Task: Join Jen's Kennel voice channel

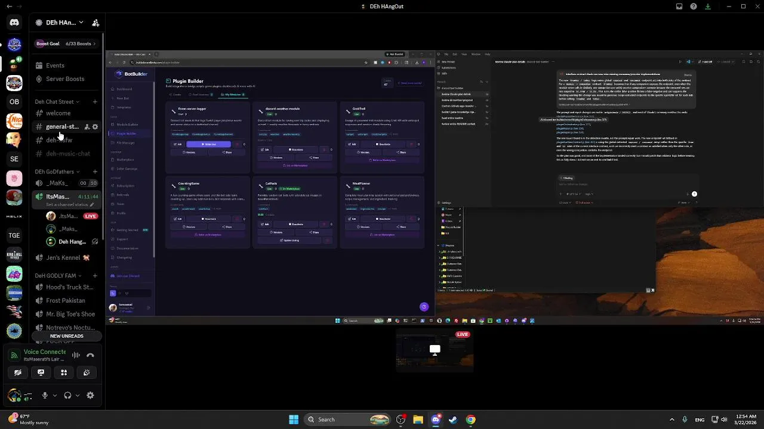Action: [67, 258]
